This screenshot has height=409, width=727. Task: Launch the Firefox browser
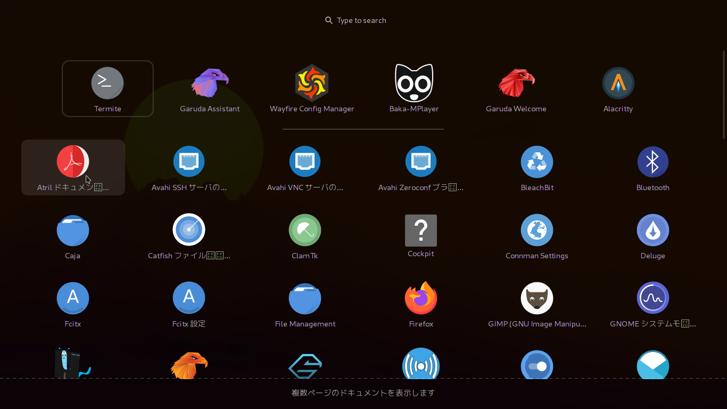pos(421,304)
